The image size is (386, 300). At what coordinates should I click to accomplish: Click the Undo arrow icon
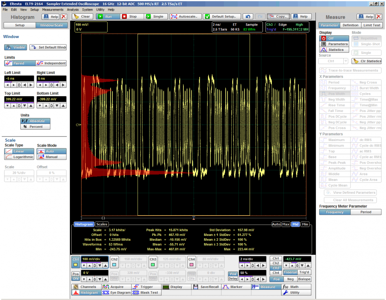pos(248,17)
